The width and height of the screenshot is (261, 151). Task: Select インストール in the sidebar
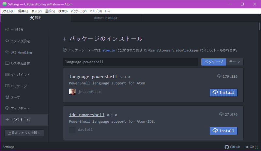(24, 120)
